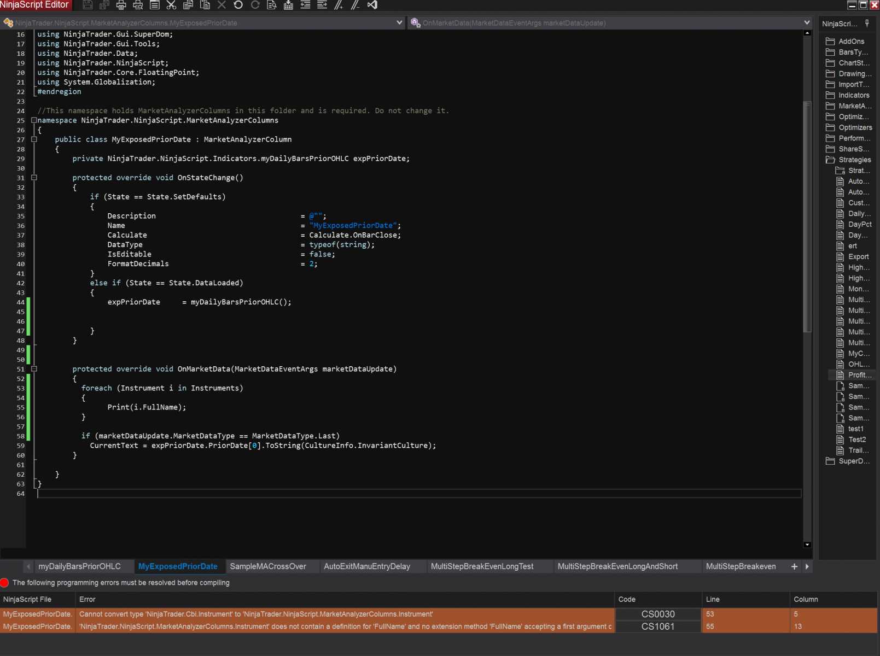Viewport: 880px width, 656px height.
Task: Click the Print icon in the toolbar
Action: (x=121, y=5)
